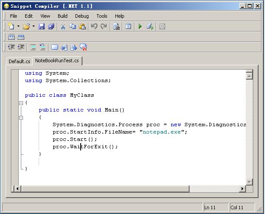Run the snippet with green Start arrow

pyautogui.click(x=140, y=26)
